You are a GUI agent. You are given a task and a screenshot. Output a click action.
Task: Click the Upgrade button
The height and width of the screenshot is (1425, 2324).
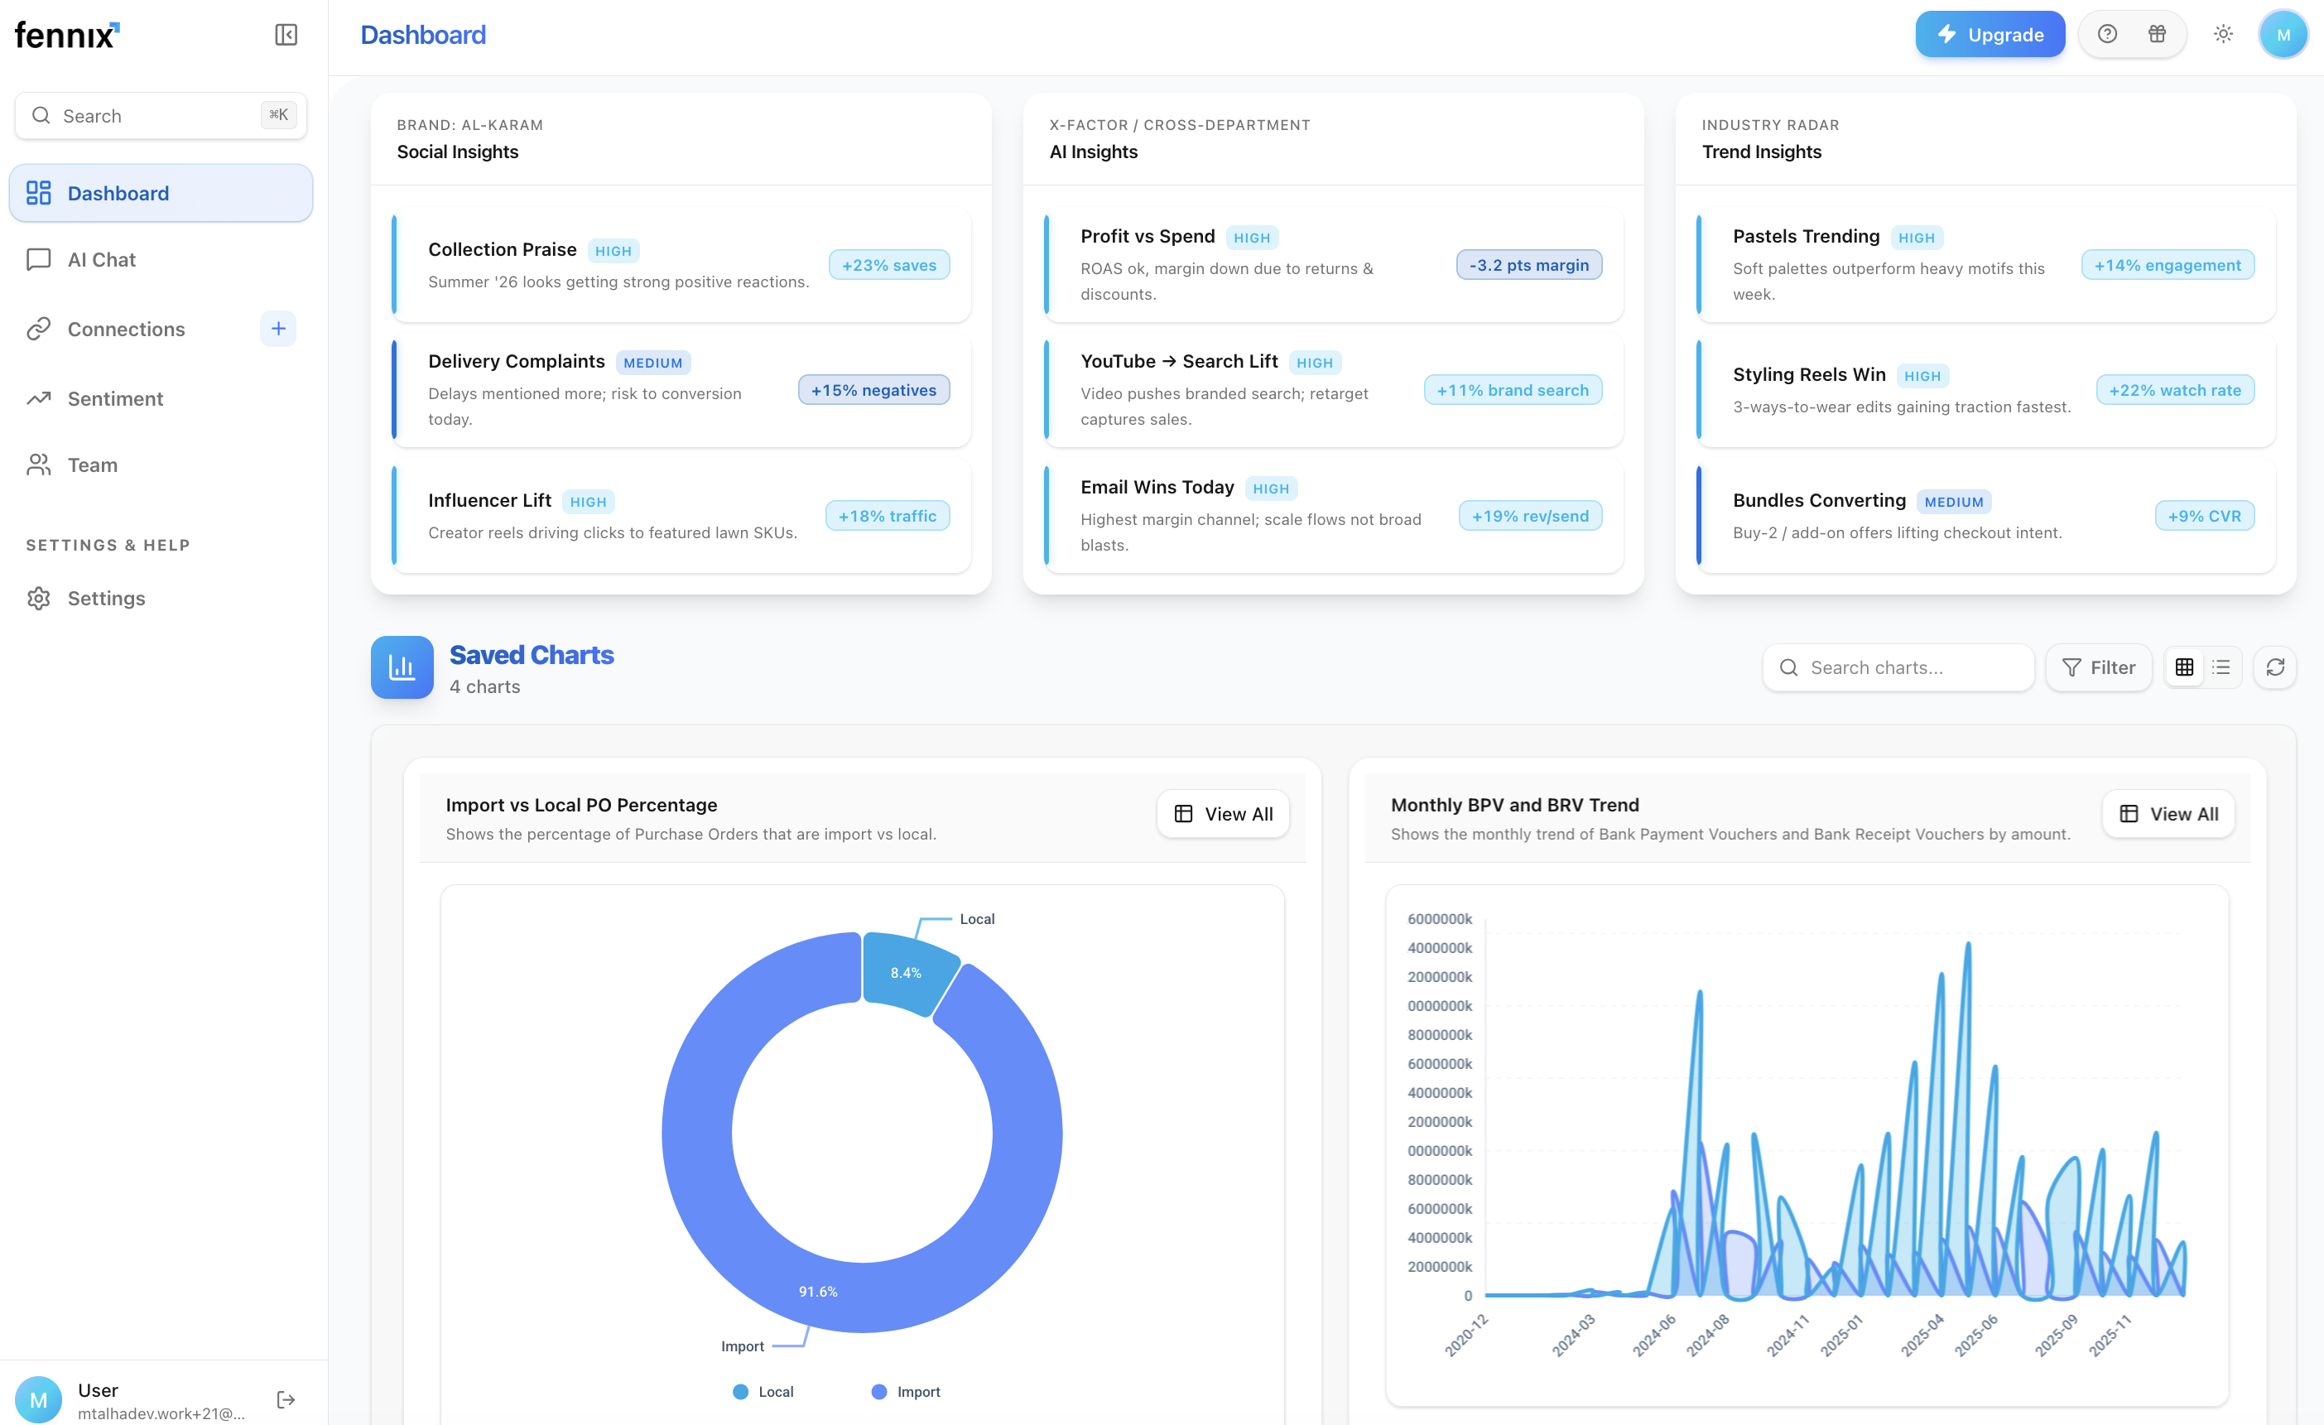coord(1990,35)
